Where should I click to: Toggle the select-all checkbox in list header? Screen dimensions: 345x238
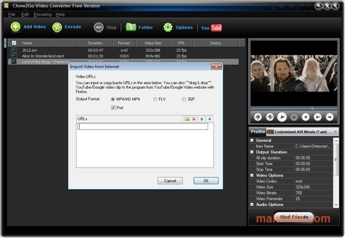pos(14,43)
